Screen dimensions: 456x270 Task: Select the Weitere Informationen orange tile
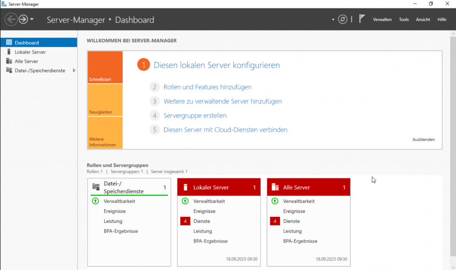(x=105, y=133)
